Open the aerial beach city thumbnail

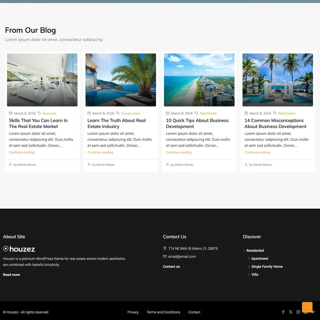coord(199,80)
